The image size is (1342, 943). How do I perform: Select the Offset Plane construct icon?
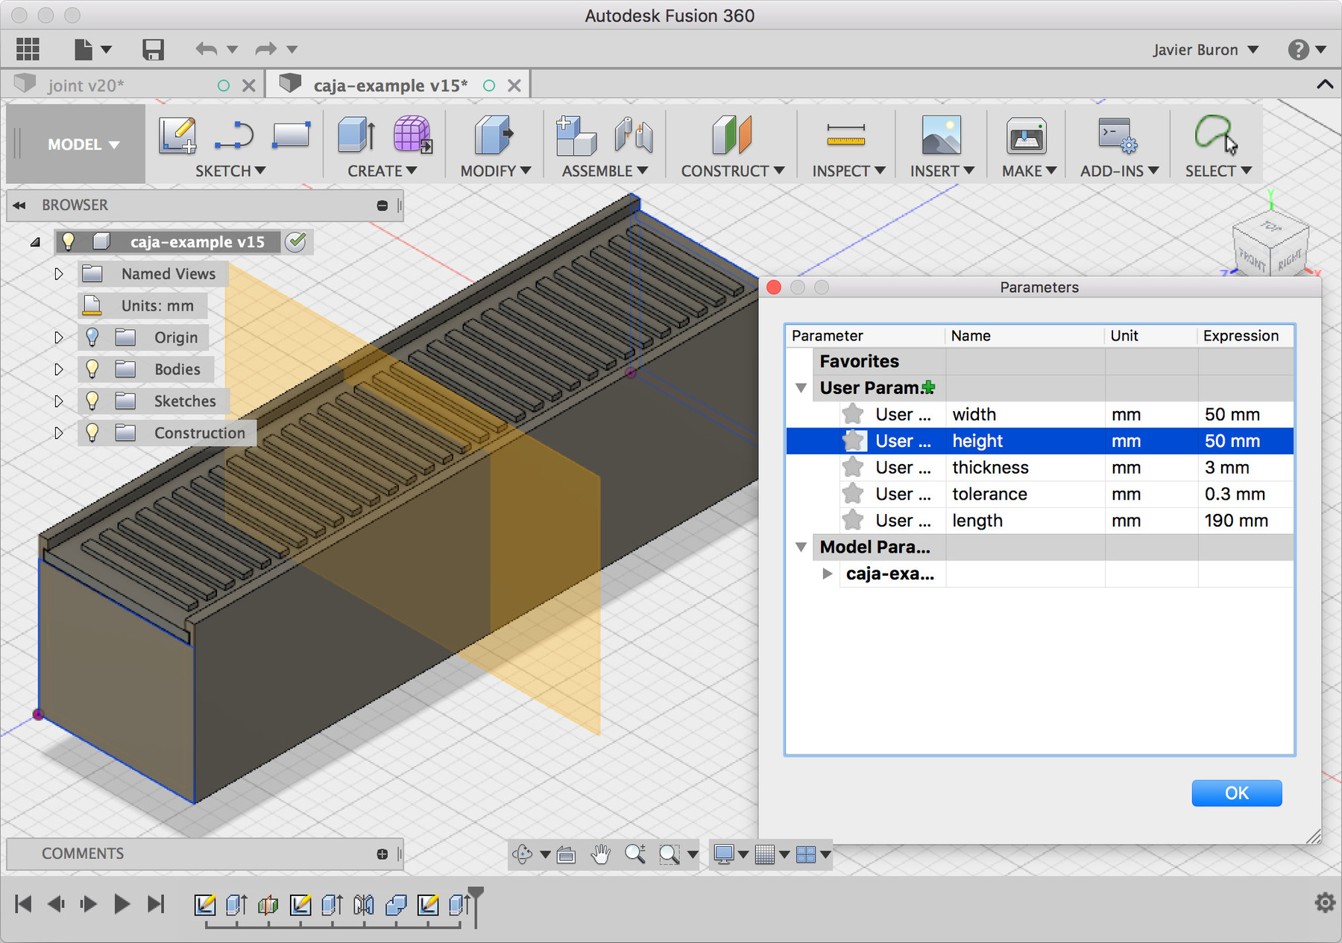click(x=732, y=135)
